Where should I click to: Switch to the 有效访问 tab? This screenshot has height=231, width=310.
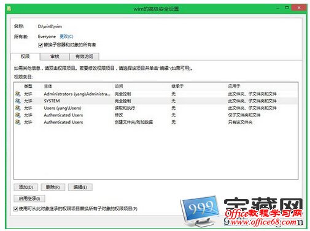point(84,56)
